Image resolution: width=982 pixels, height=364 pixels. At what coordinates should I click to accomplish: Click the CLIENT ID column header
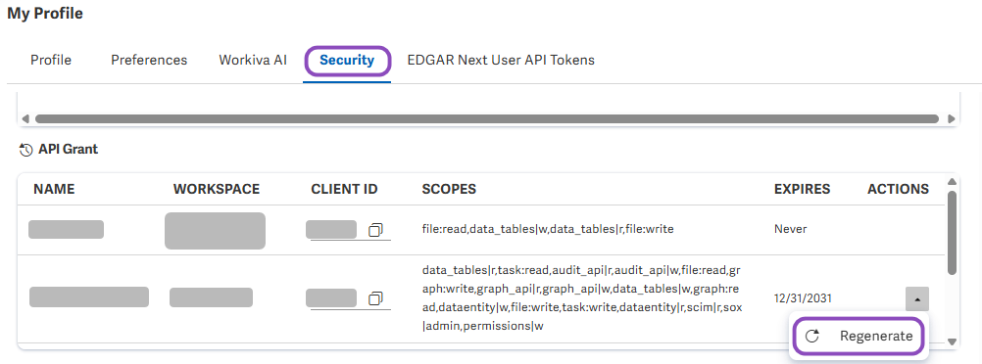pyautogui.click(x=344, y=189)
